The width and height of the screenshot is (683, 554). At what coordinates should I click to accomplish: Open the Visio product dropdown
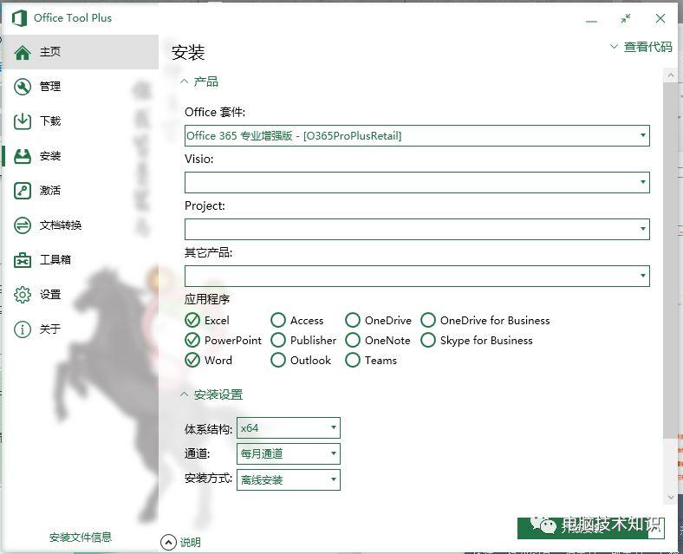point(417,182)
